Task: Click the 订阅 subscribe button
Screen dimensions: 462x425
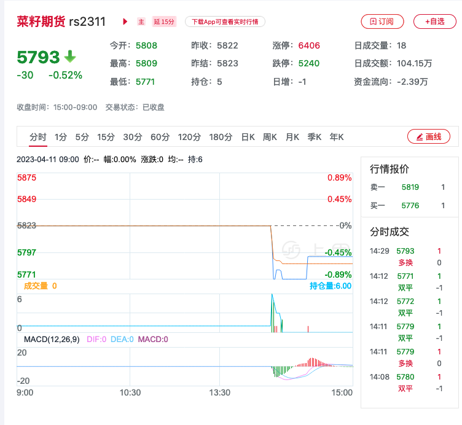Action: coord(382,21)
